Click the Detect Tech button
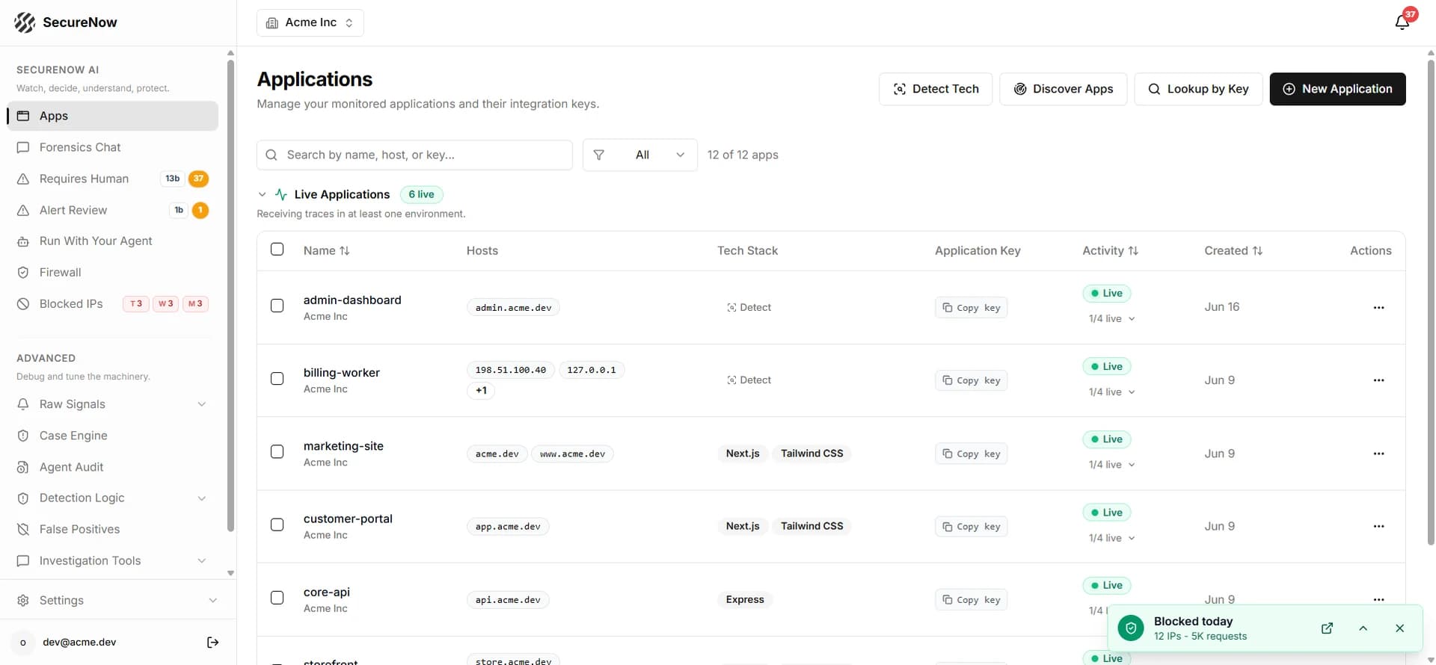 936,89
